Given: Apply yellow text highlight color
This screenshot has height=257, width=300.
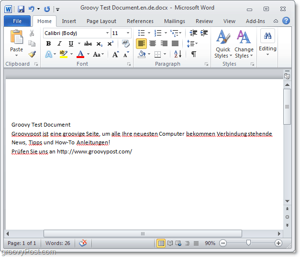Looking at the screenshot, I should (64, 54).
